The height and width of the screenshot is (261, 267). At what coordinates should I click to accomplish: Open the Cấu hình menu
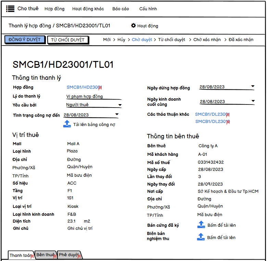(148, 9)
